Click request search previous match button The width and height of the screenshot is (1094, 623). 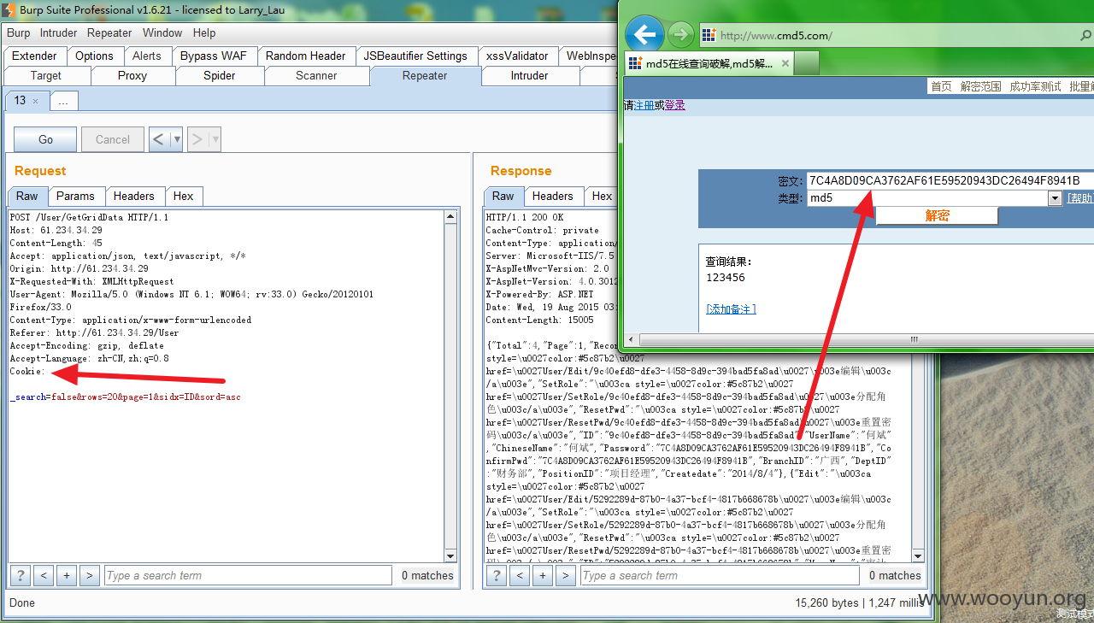click(44, 575)
